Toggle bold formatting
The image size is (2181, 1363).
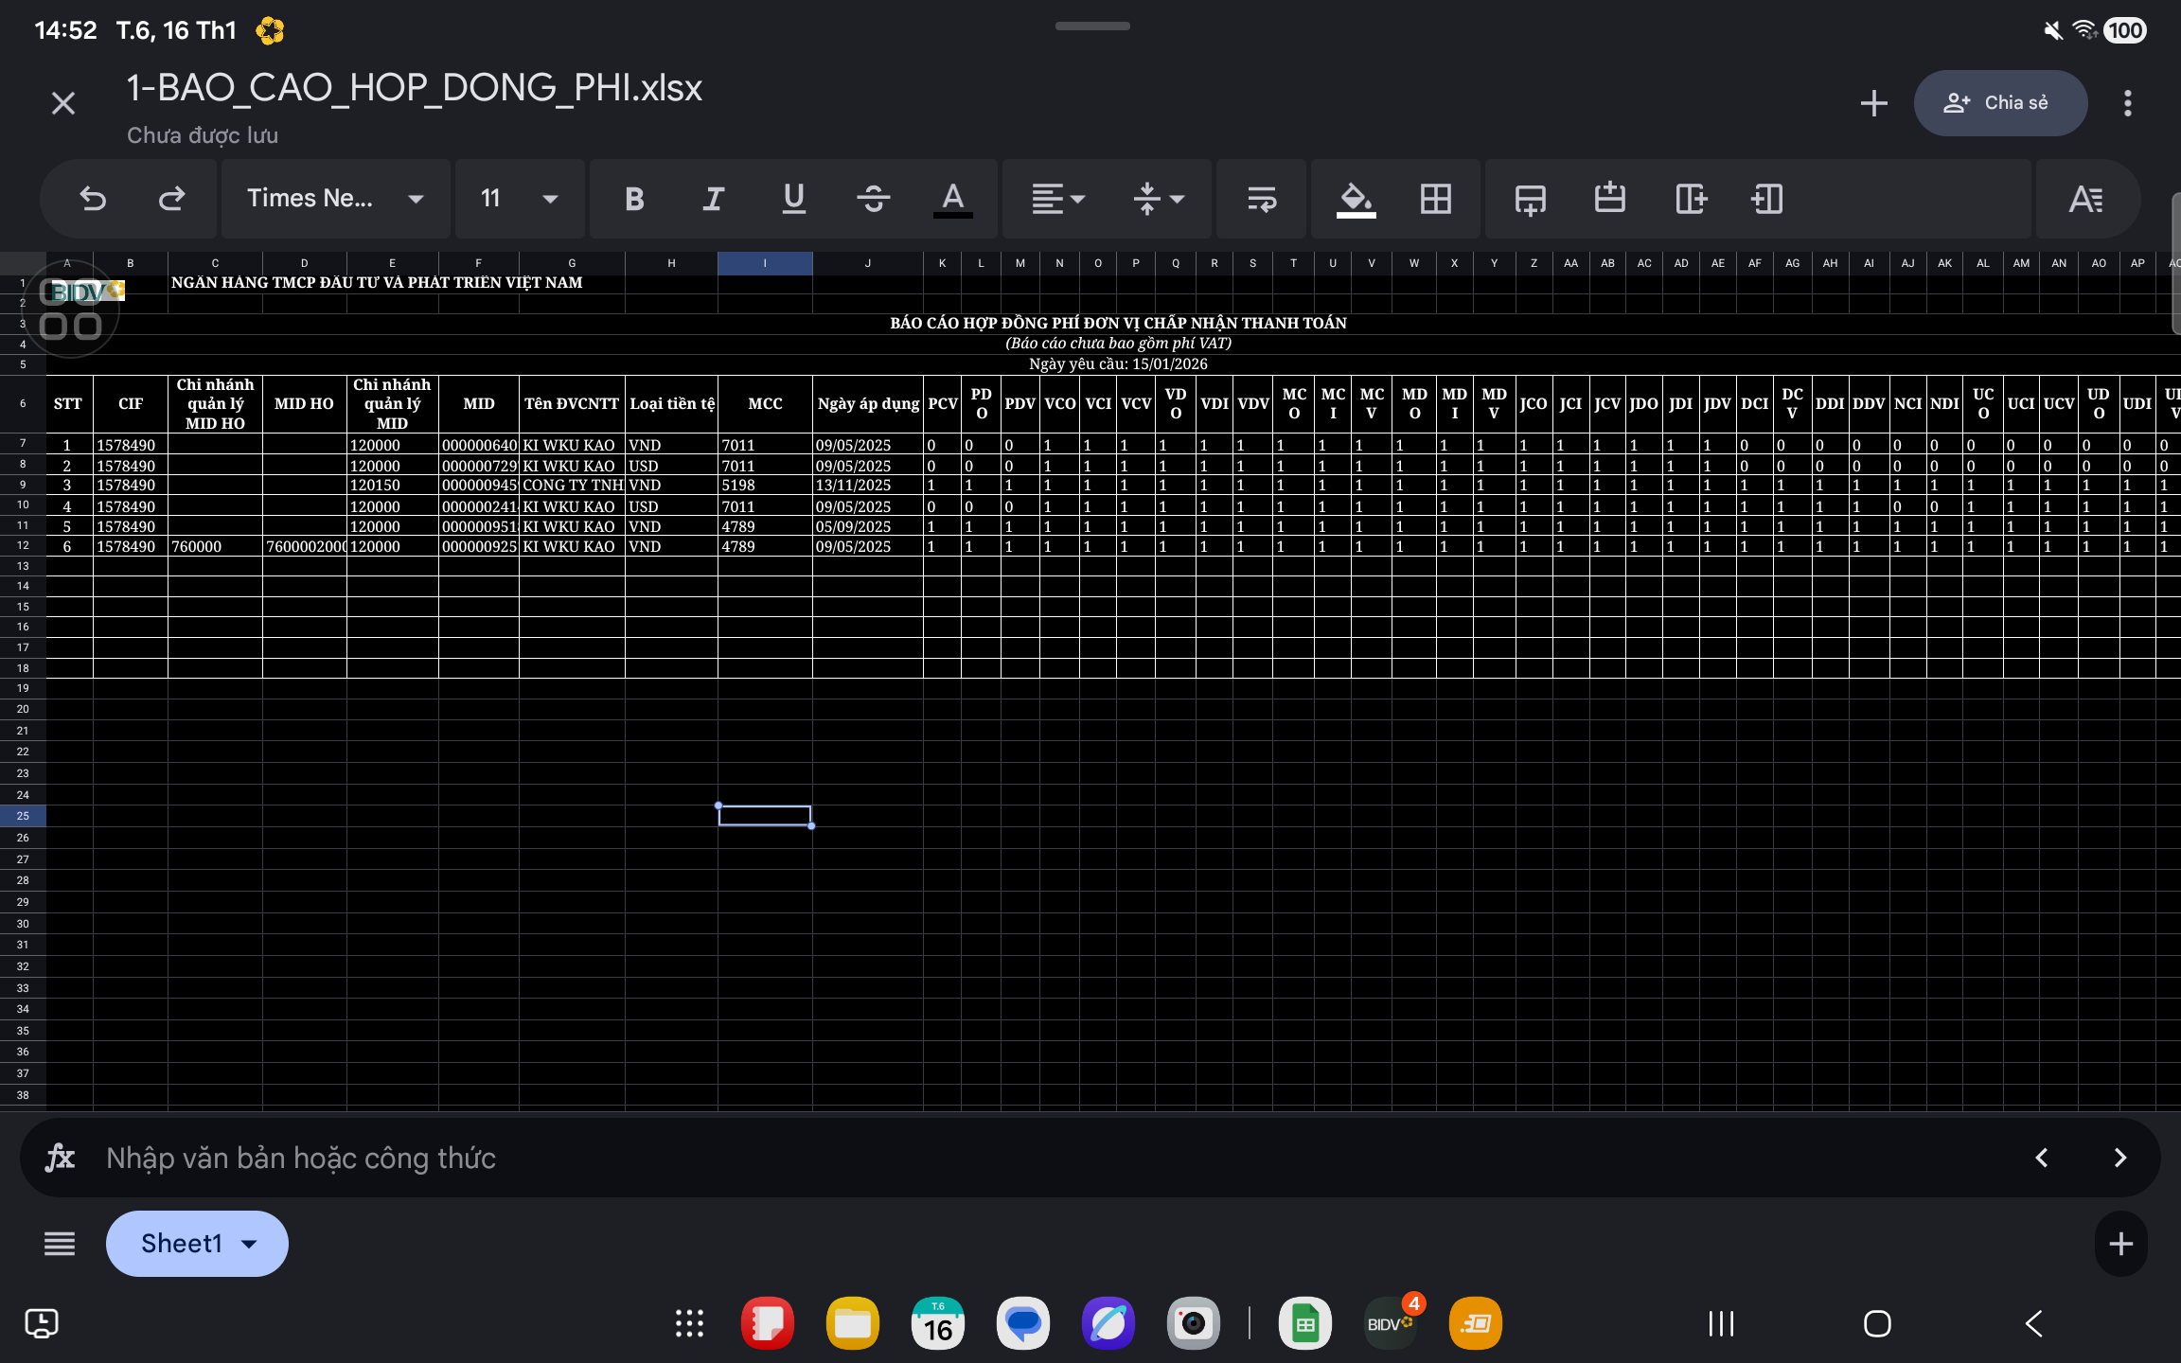point(634,199)
